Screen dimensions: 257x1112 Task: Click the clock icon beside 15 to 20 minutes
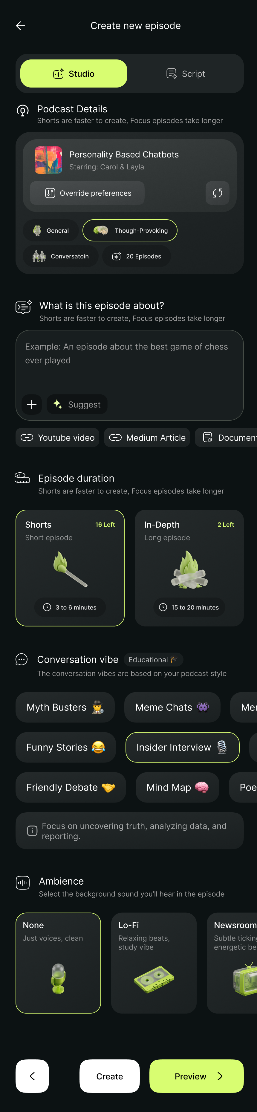click(x=163, y=607)
